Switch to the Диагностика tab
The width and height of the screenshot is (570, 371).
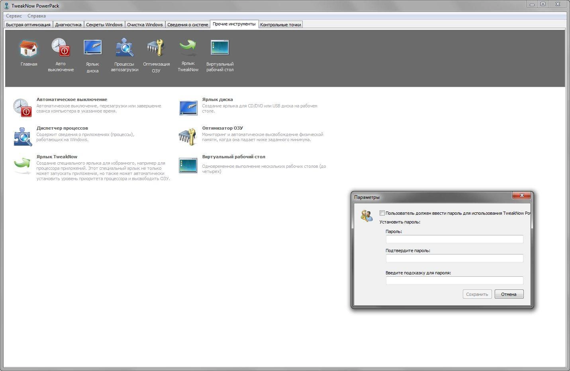pos(68,25)
